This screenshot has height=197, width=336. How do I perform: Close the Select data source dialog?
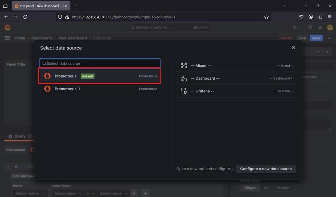click(293, 48)
